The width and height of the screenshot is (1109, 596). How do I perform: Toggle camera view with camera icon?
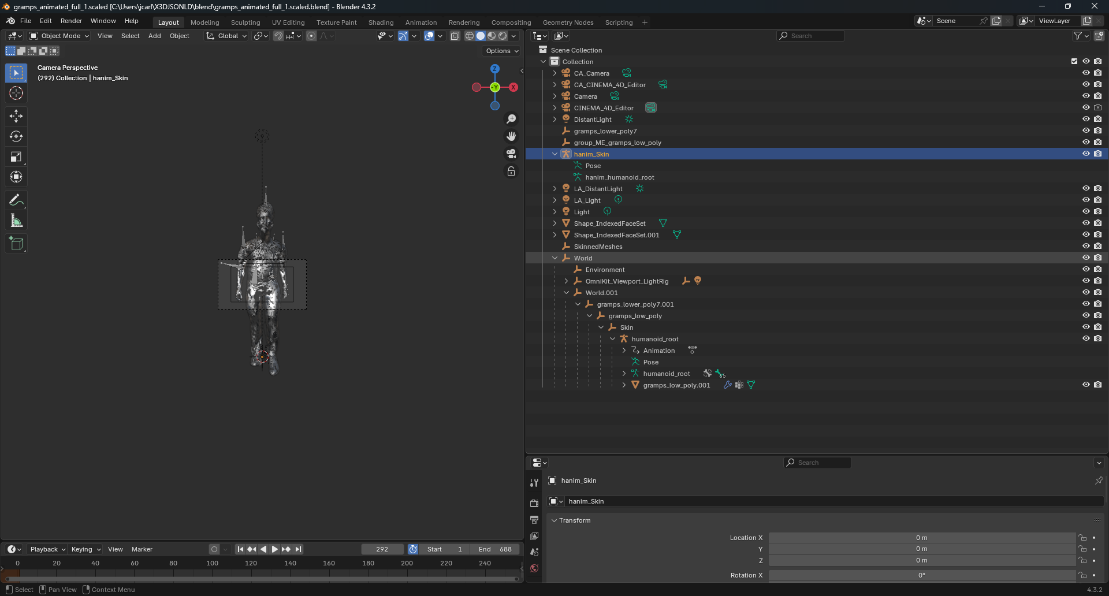511,154
